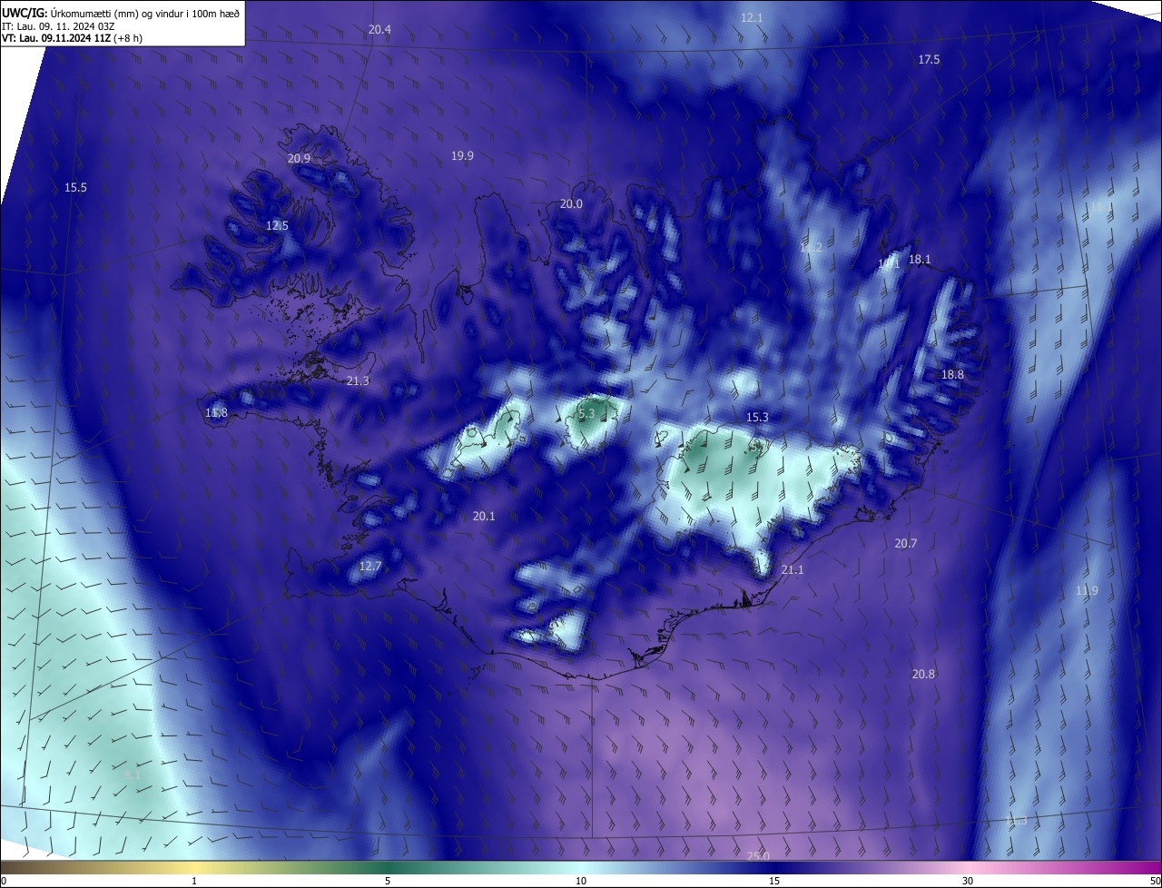Click the colorbar tick label 30
This screenshot has width=1162, height=888.
tap(968, 882)
